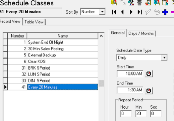
Task: Click the grayed-out undo arrow icon
Action: pos(157,12)
